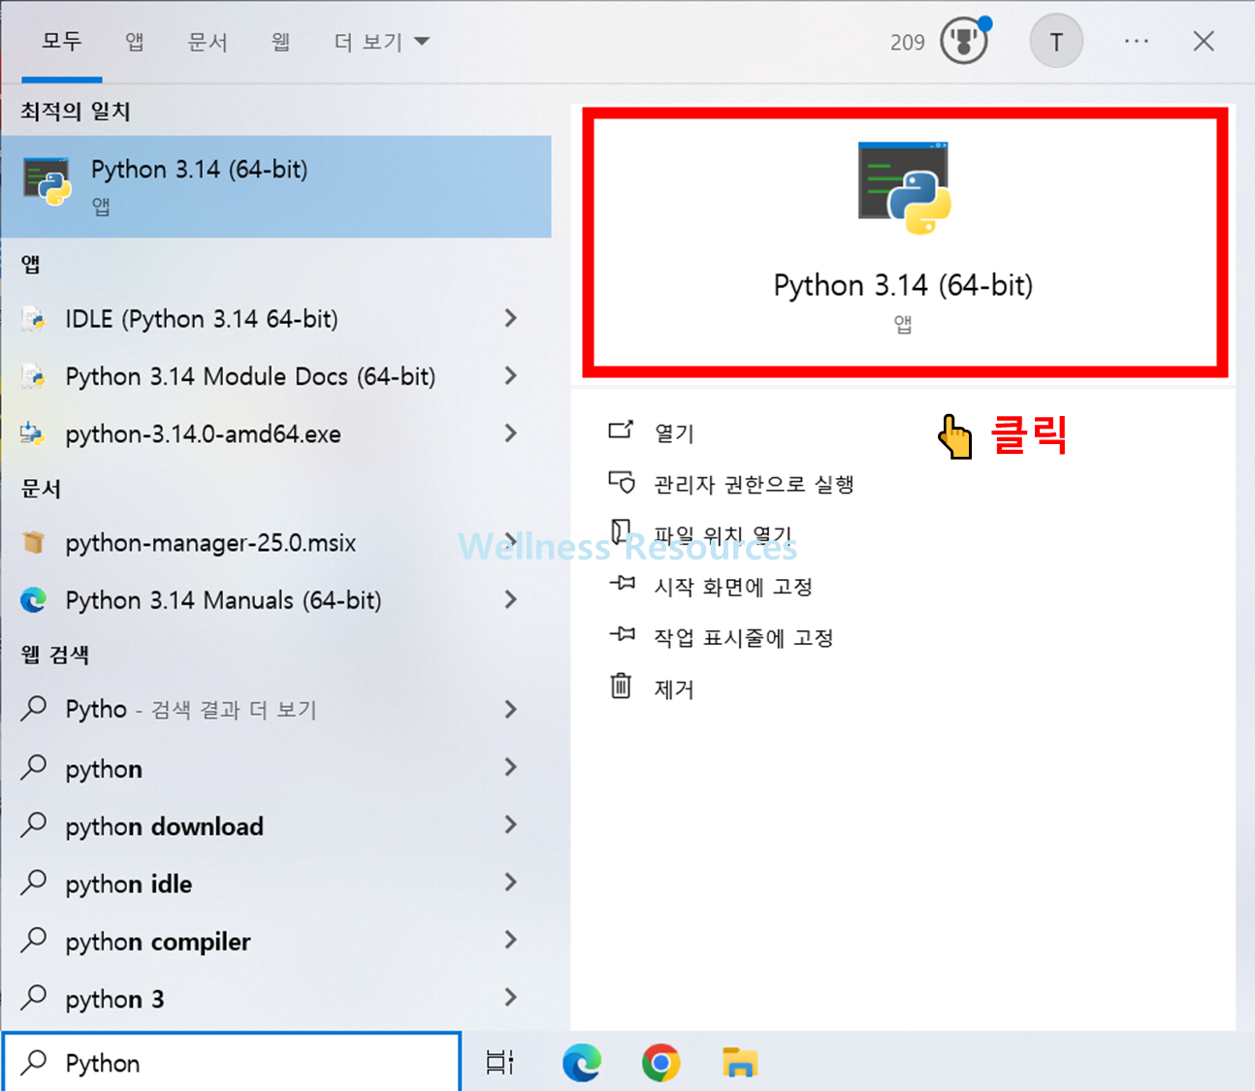Select 'Python 3.14 Manuals (64-bit)' result
This screenshot has width=1255, height=1091.
point(223,600)
